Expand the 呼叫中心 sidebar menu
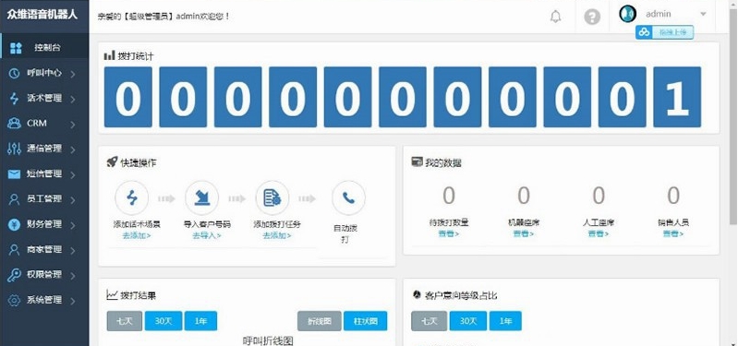This screenshot has height=346, width=738. [x=44, y=73]
